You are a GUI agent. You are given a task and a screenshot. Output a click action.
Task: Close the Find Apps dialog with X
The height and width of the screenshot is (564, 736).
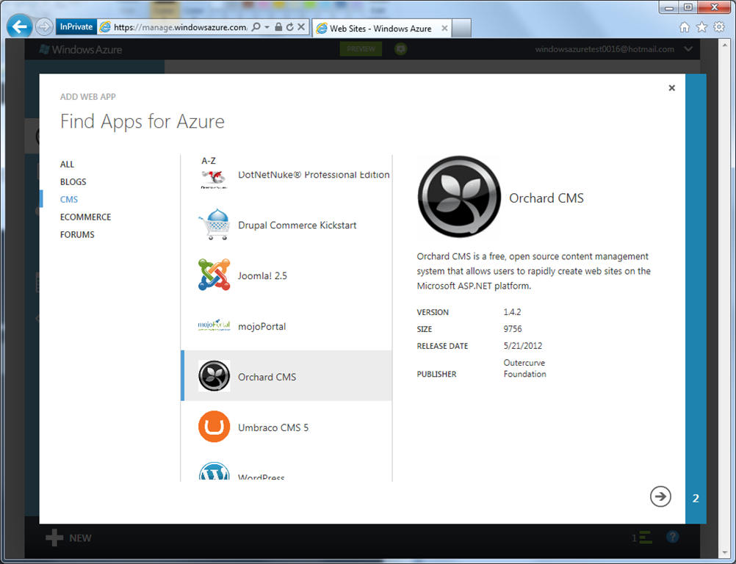pos(671,88)
